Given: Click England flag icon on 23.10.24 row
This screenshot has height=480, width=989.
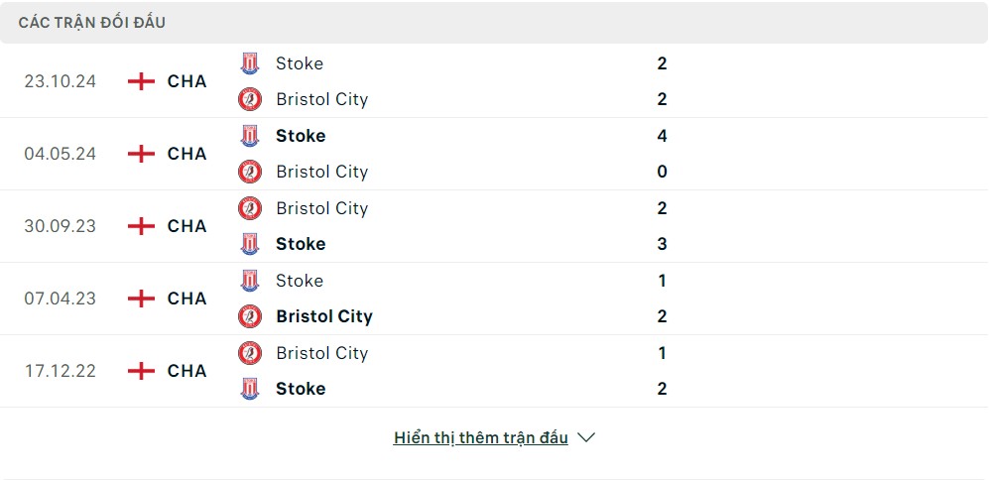Looking at the screenshot, I should click(x=141, y=81).
